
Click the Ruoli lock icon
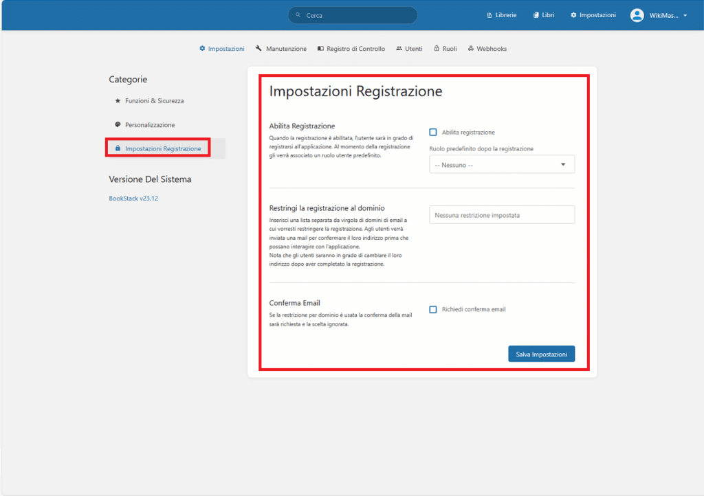437,49
